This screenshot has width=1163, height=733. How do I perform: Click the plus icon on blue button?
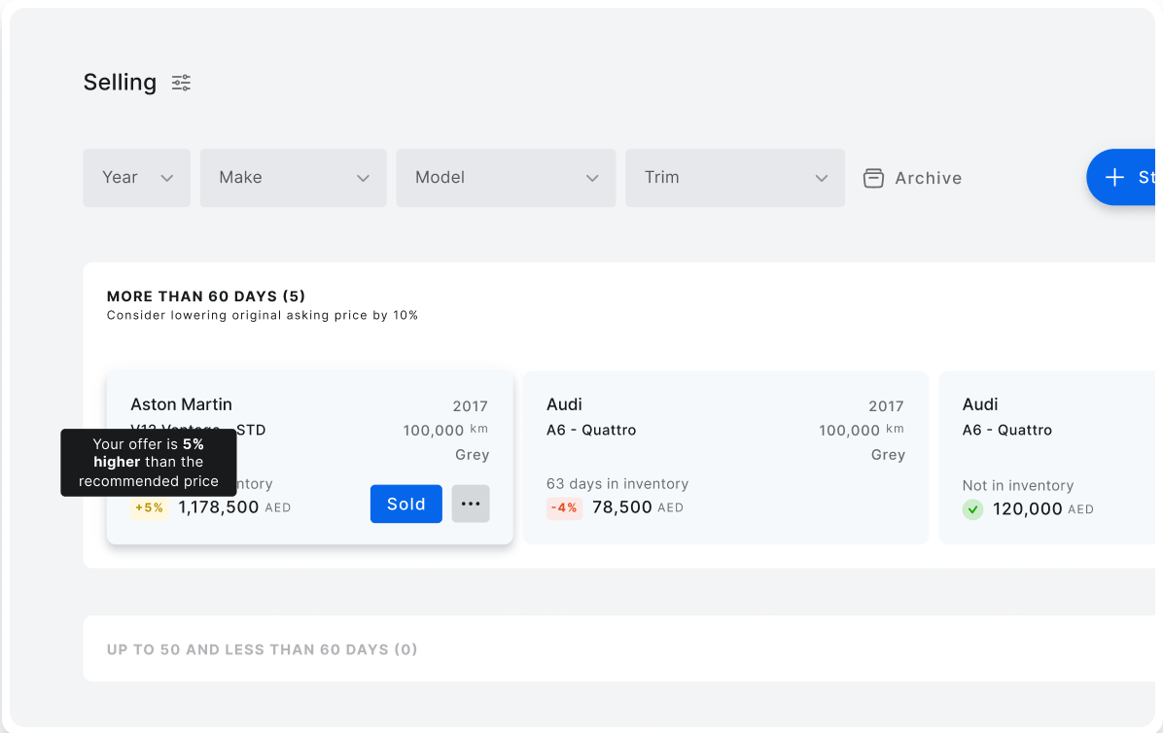[x=1114, y=177]
